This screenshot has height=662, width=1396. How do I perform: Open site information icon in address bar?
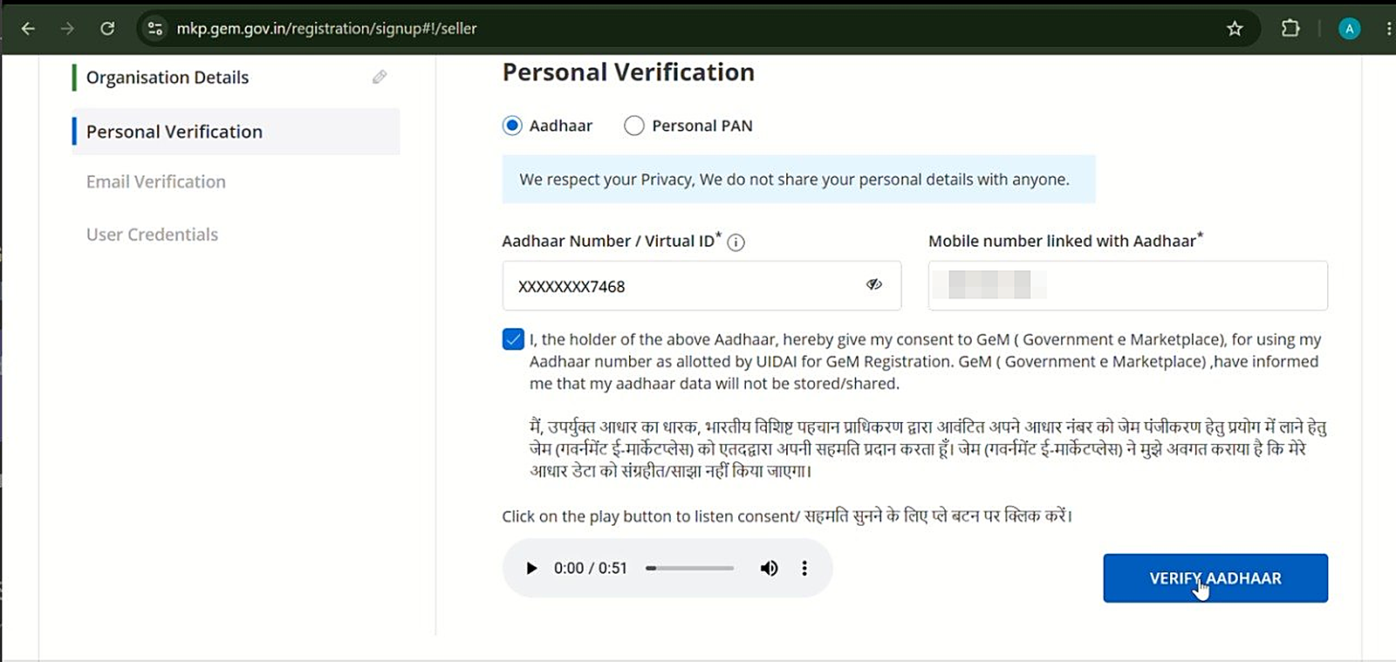(x=155, y=29)
